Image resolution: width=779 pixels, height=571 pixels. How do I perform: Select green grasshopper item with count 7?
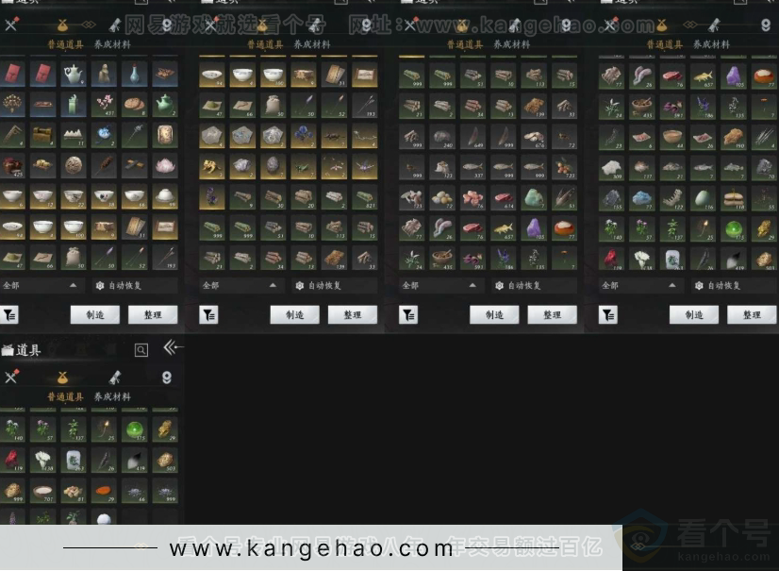click(304, 166)
